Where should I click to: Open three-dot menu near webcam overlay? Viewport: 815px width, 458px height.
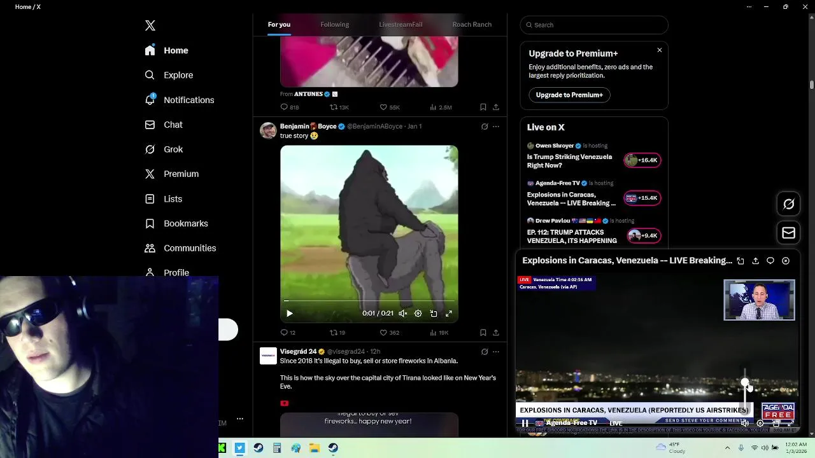[x=240, y=419]
